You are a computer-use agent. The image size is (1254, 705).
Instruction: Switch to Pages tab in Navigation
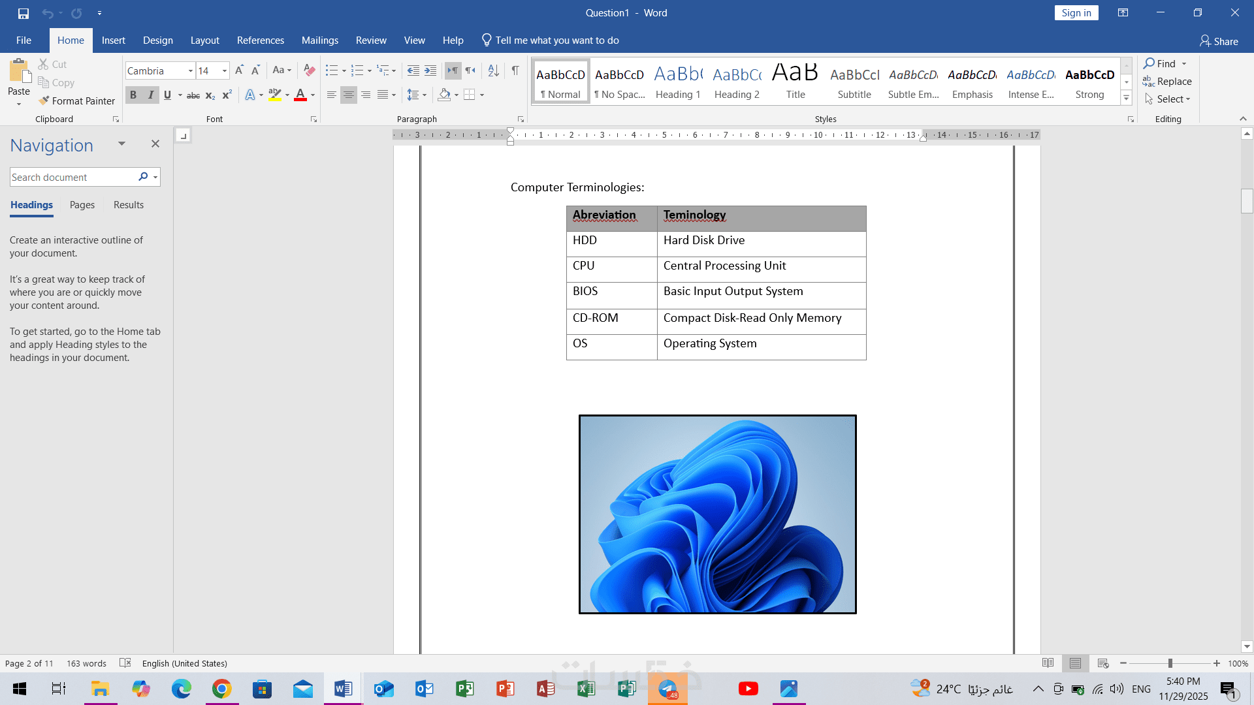tap(82, 205)
